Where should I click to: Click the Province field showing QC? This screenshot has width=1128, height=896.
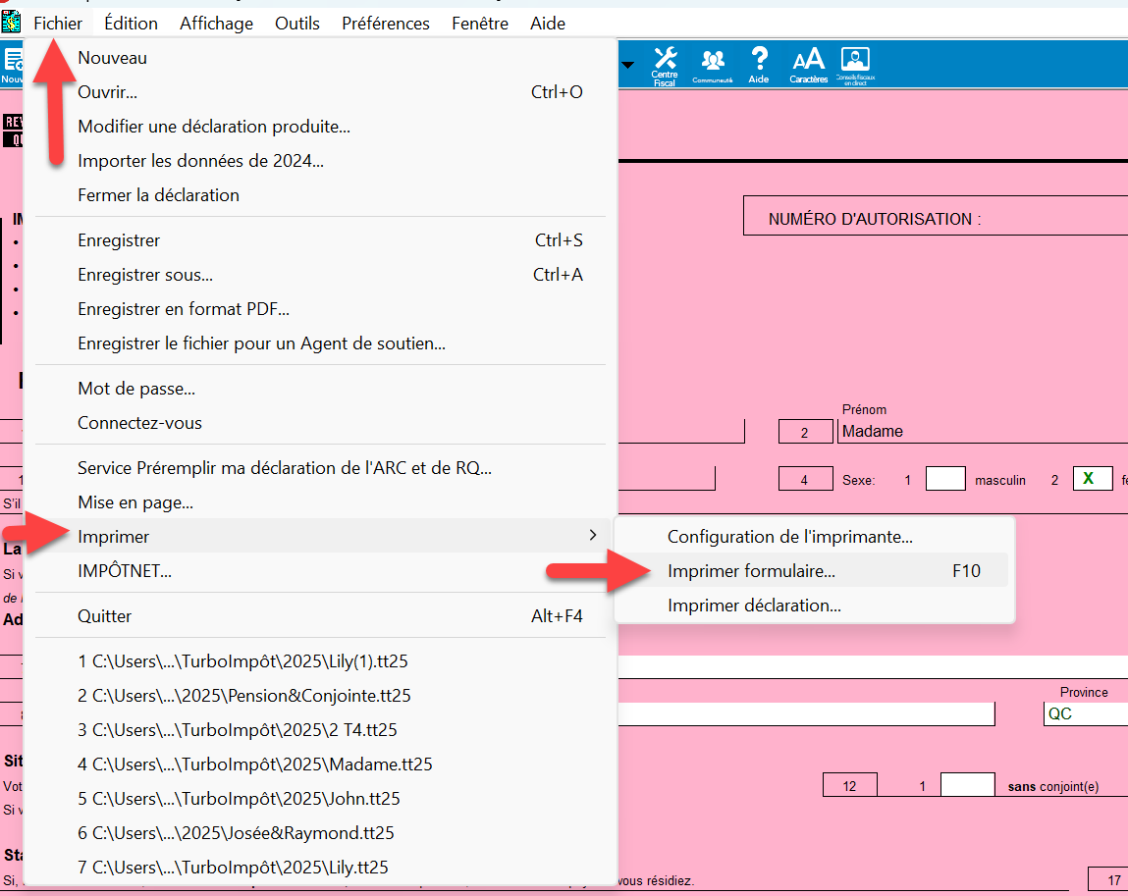click(1085, 713)
